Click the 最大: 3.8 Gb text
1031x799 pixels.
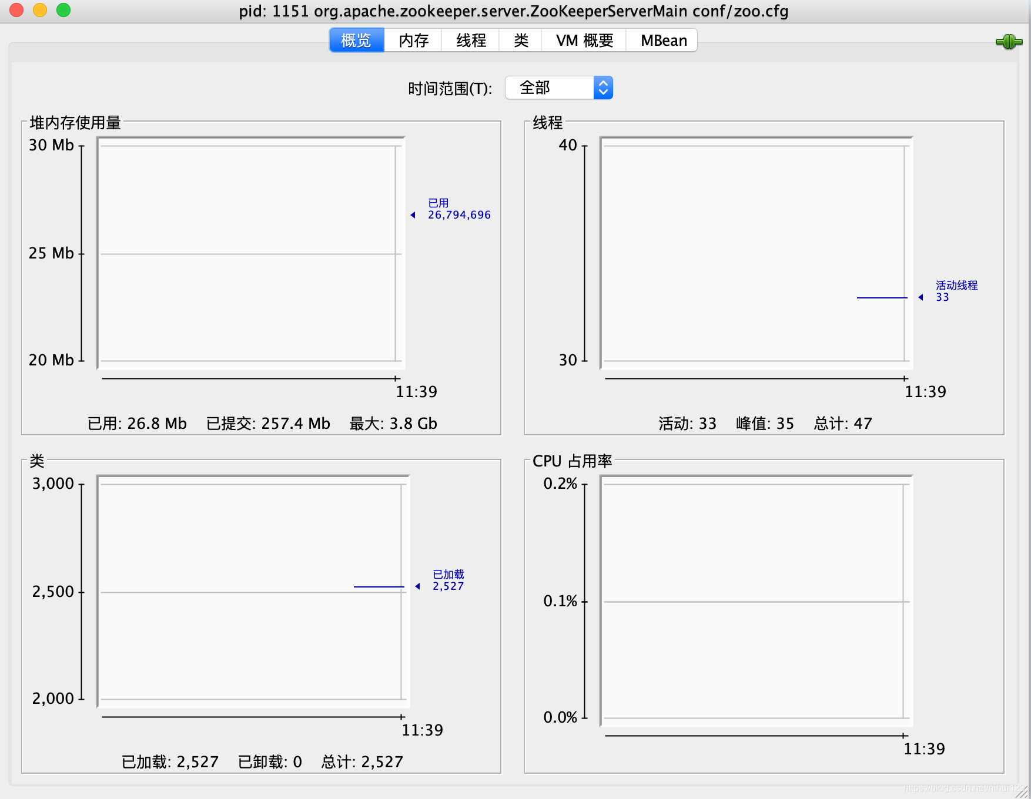[393, 424]
